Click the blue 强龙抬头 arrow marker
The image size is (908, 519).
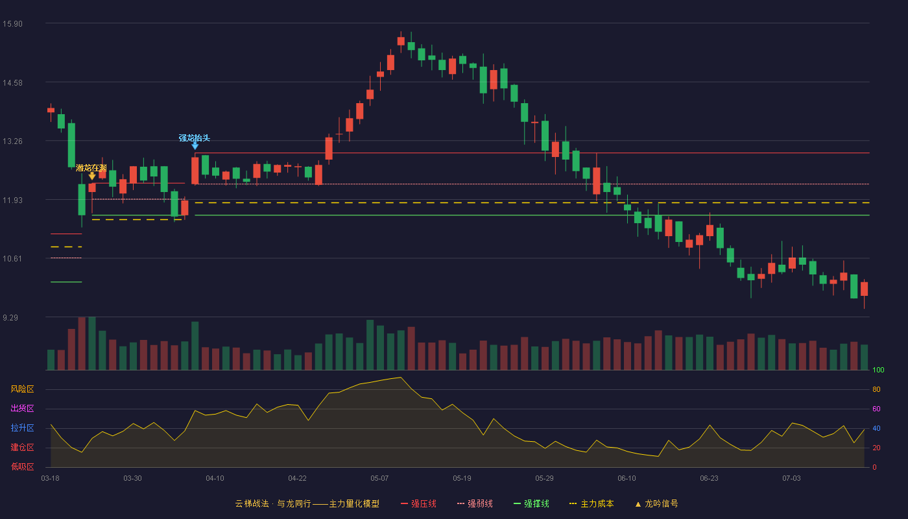(195, 146)
